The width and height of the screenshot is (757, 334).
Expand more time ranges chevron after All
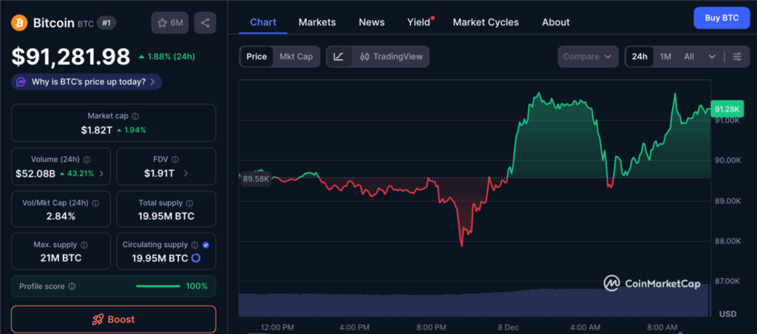click(712, 57)
